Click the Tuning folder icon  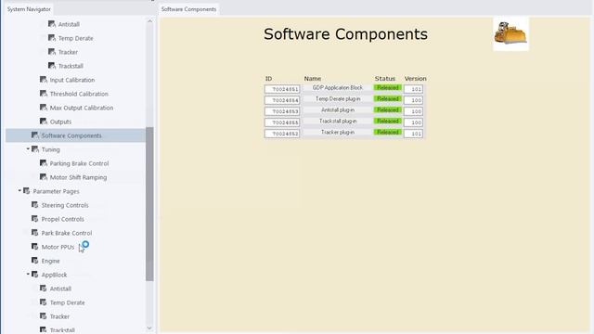tap(35, 149)
